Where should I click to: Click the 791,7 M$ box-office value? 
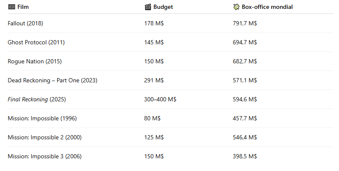click(x=245, y=23)
